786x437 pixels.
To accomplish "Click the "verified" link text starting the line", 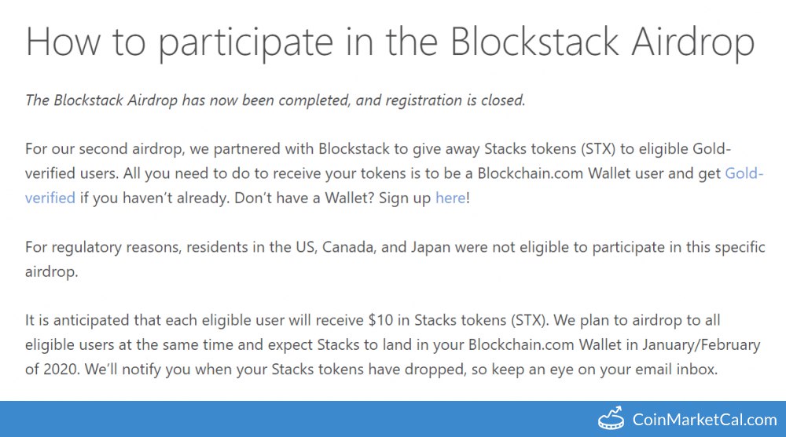I will coord(50,198).
